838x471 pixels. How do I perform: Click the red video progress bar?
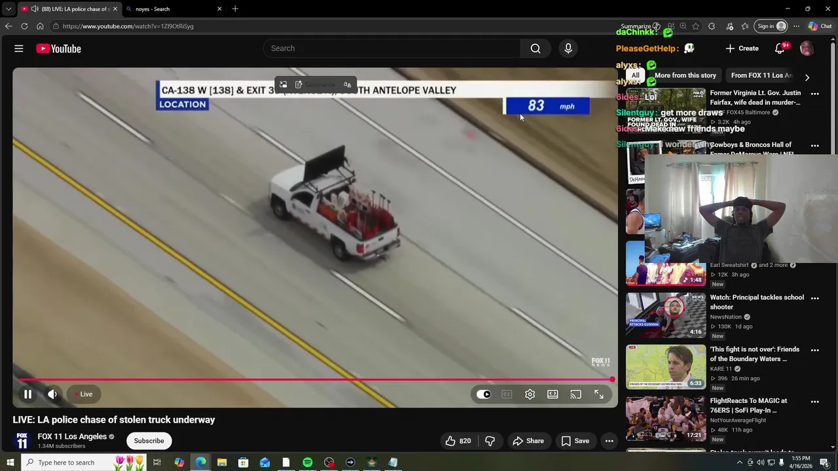pos(315,379)
